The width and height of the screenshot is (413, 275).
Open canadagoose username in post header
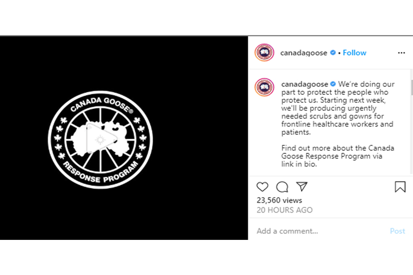(x=304, y=53)
